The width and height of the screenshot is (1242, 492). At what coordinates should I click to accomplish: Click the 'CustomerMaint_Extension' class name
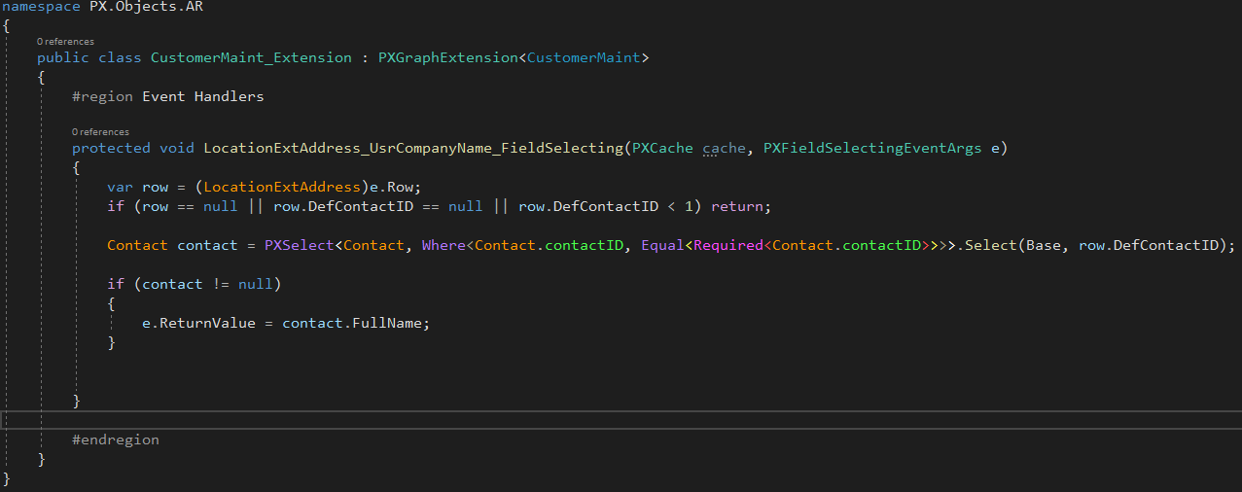point(251,57)
